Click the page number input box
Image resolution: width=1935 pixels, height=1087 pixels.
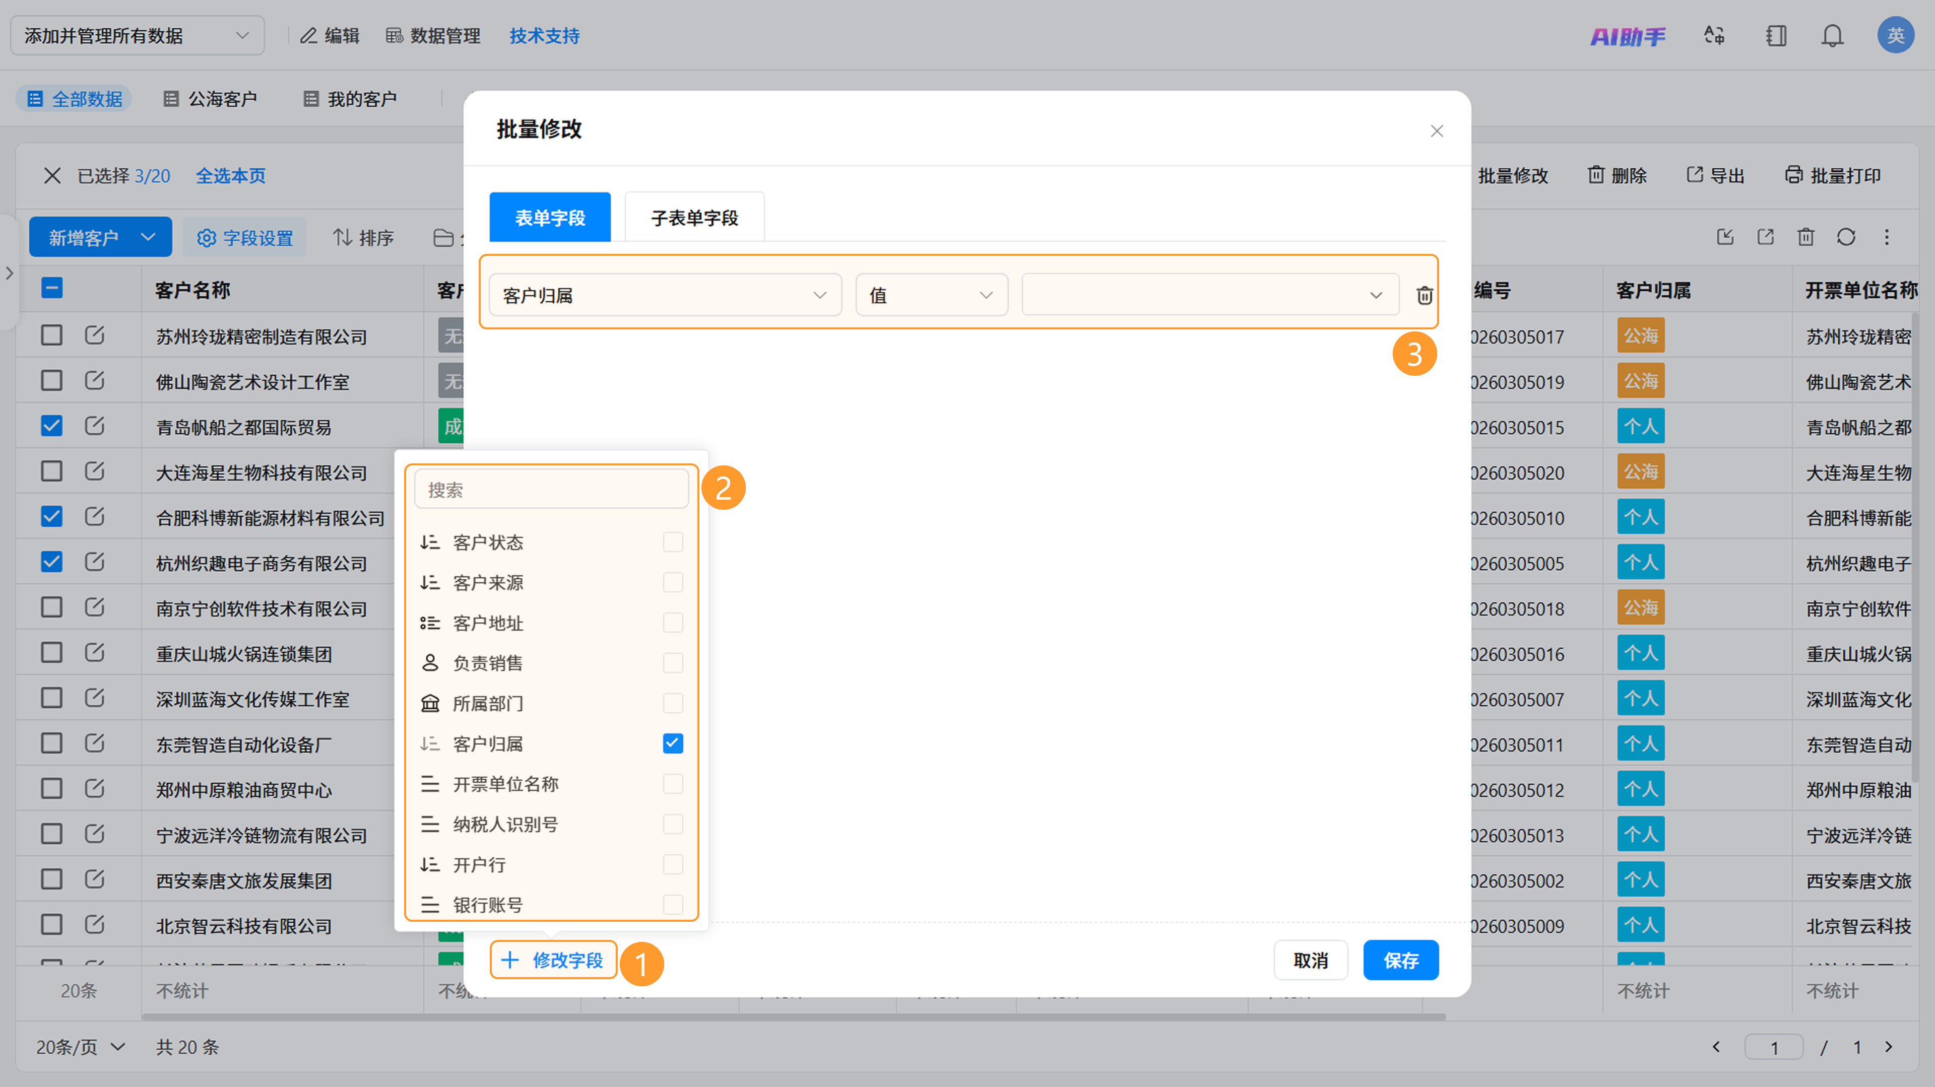pos(1774,1047)
